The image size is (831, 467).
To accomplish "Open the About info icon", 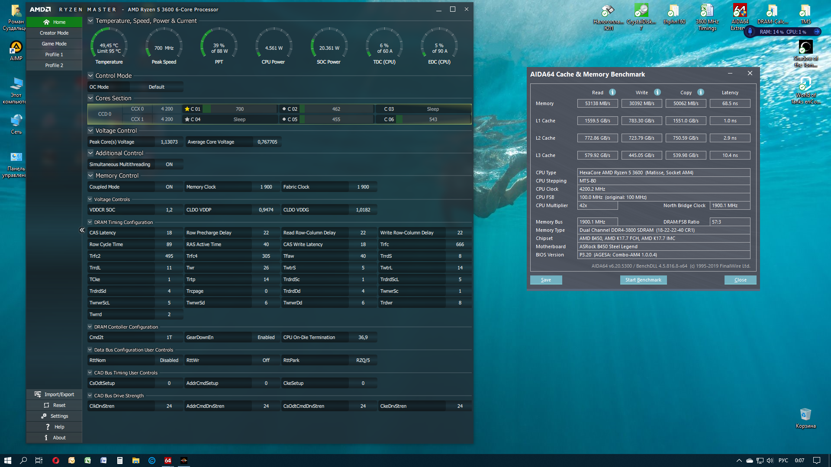I will pos(46,438).
